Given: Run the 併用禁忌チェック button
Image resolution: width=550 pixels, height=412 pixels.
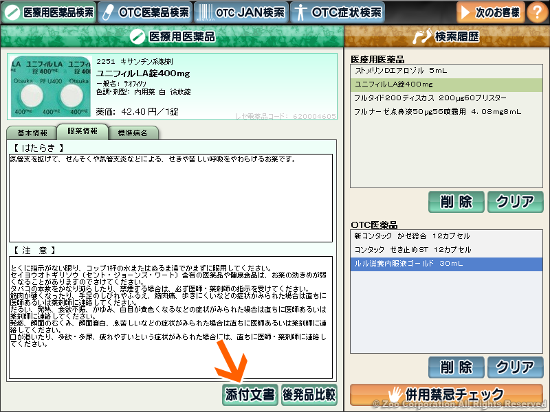Looking at the screenshot, I should pyautogui.click(x=446, y=394).
